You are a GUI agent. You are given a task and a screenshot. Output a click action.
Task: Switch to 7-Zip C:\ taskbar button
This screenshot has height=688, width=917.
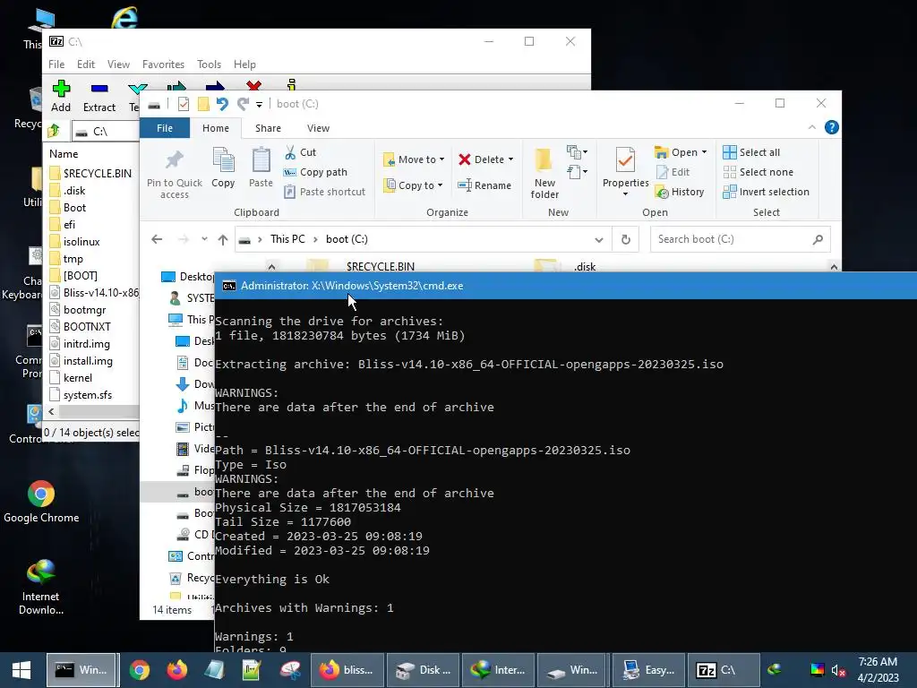(724, 670)
